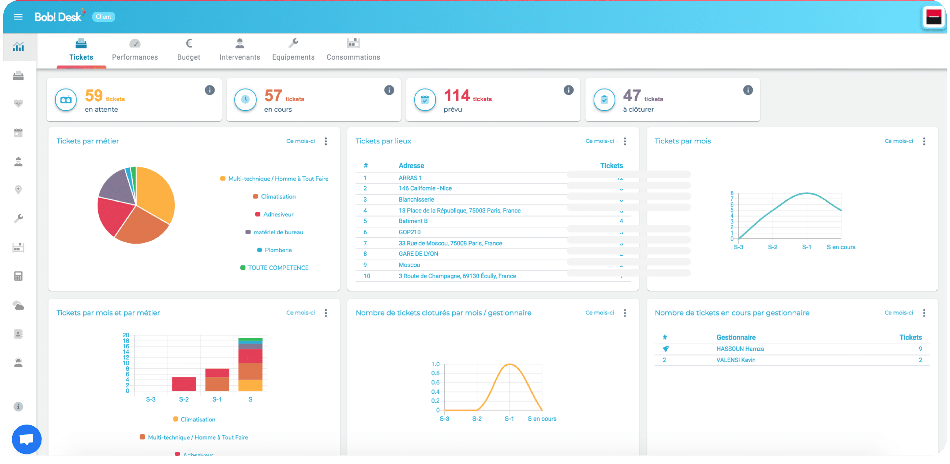Toggle Climatisation legend in pie chart
950x464 pixels.
[274, 197]
